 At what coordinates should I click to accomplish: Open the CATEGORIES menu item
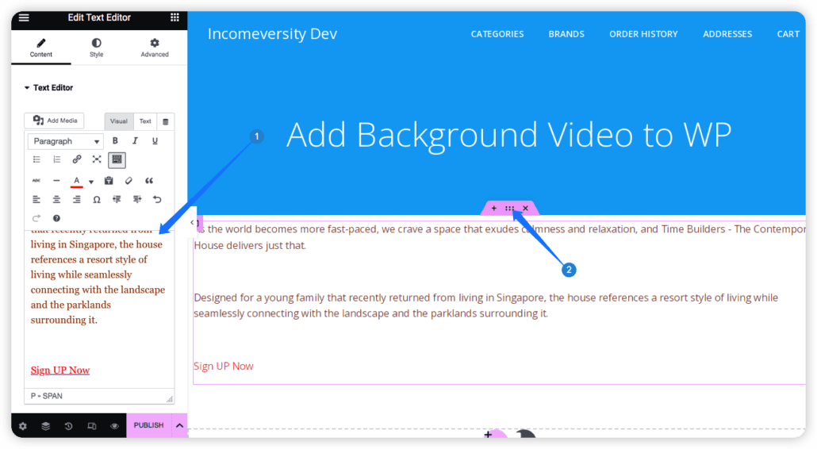coord(497,34)
